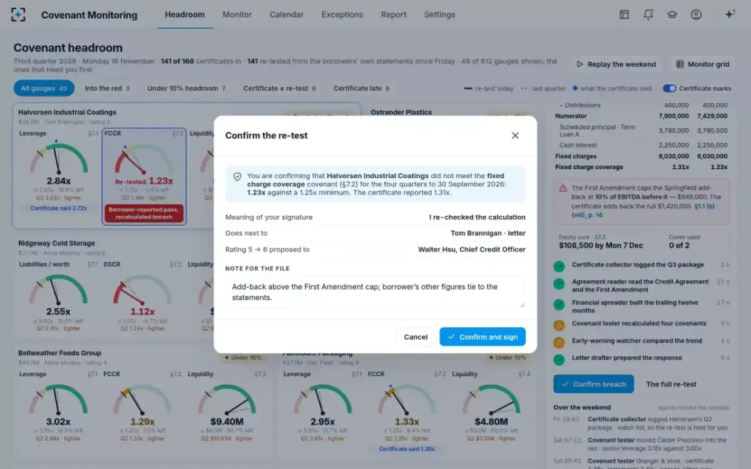751x469 pixels.
Task: Select Ridgeway DSCR gauge 1.12x
Action: pyautogui.click(x=143, y=297)
